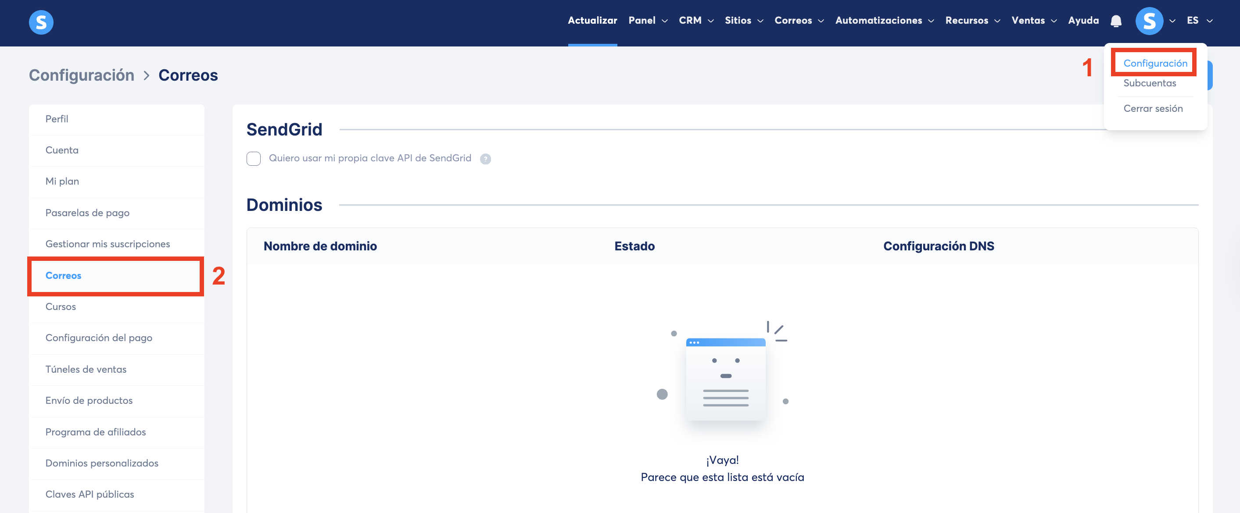Open the Ventas dropdown menu

coord(1033,21)
